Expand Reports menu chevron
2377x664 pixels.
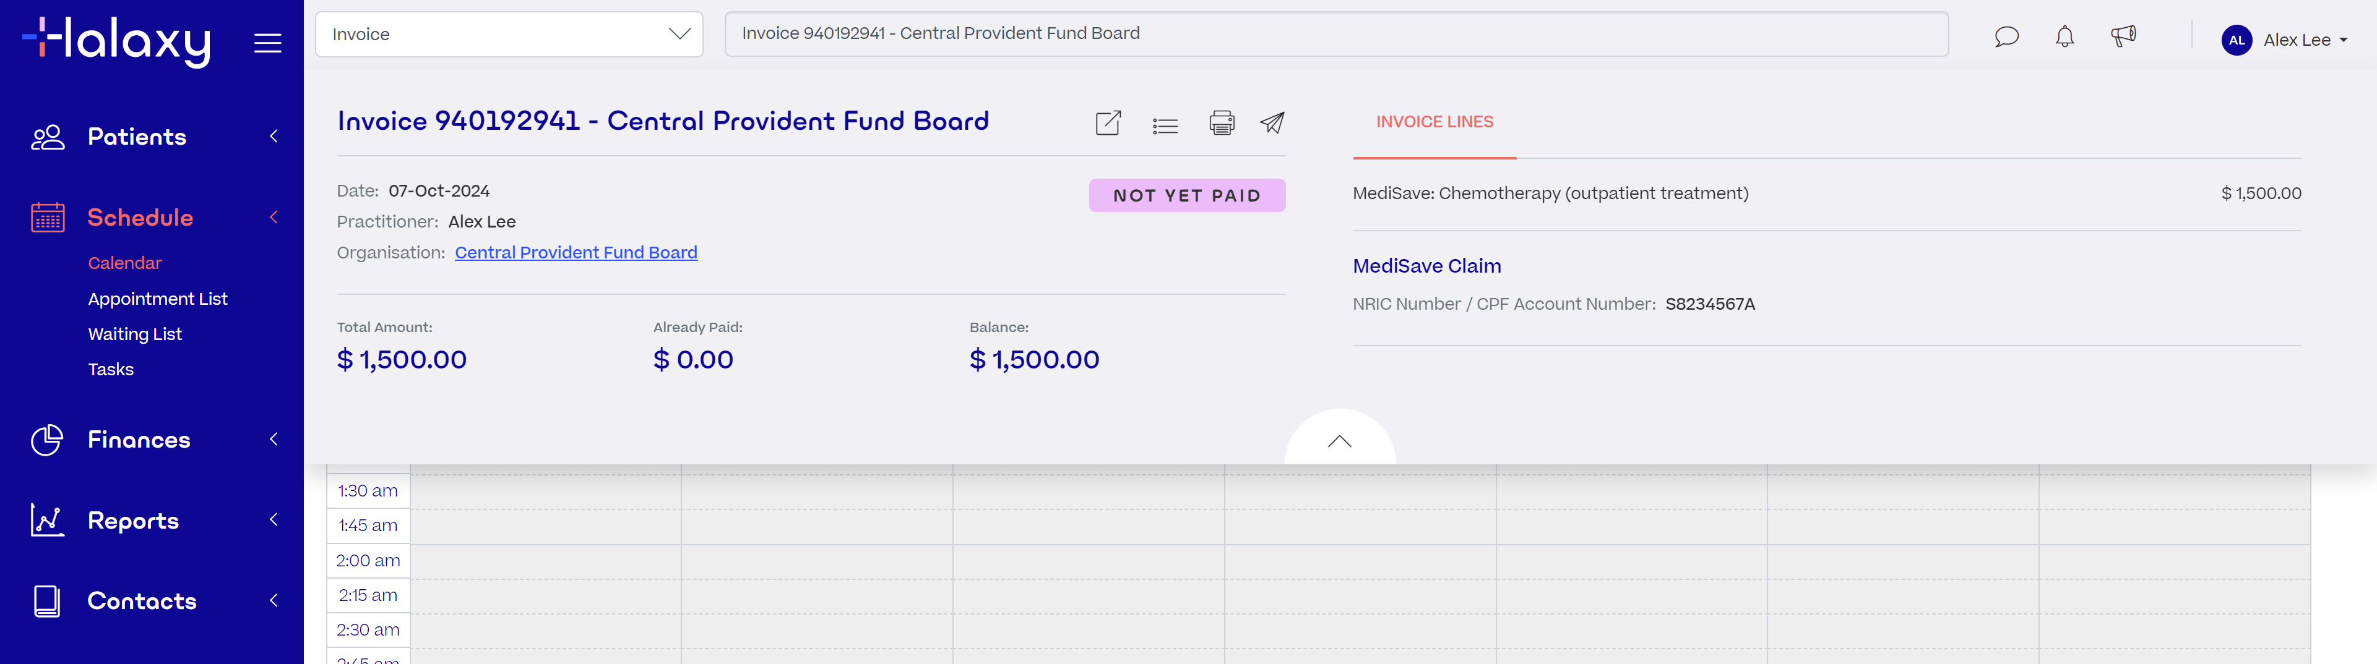click(x=273, y=520)
